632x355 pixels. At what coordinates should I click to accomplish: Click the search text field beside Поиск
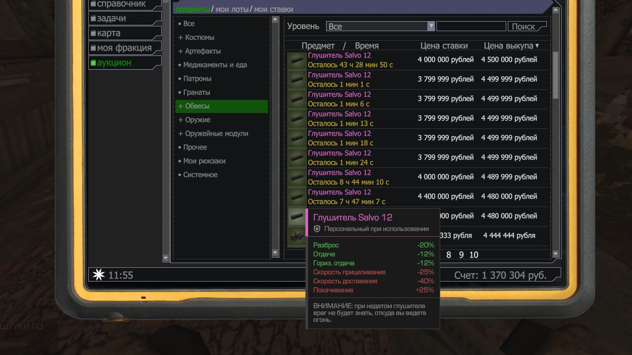[471, 26]
